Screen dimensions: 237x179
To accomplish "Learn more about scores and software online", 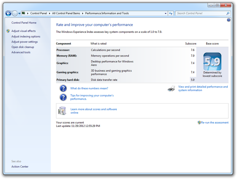I will [94, 111].
